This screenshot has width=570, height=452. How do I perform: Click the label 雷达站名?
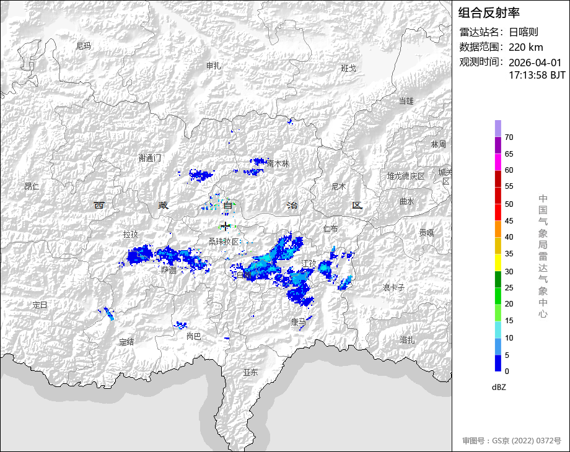click(479, 32)
